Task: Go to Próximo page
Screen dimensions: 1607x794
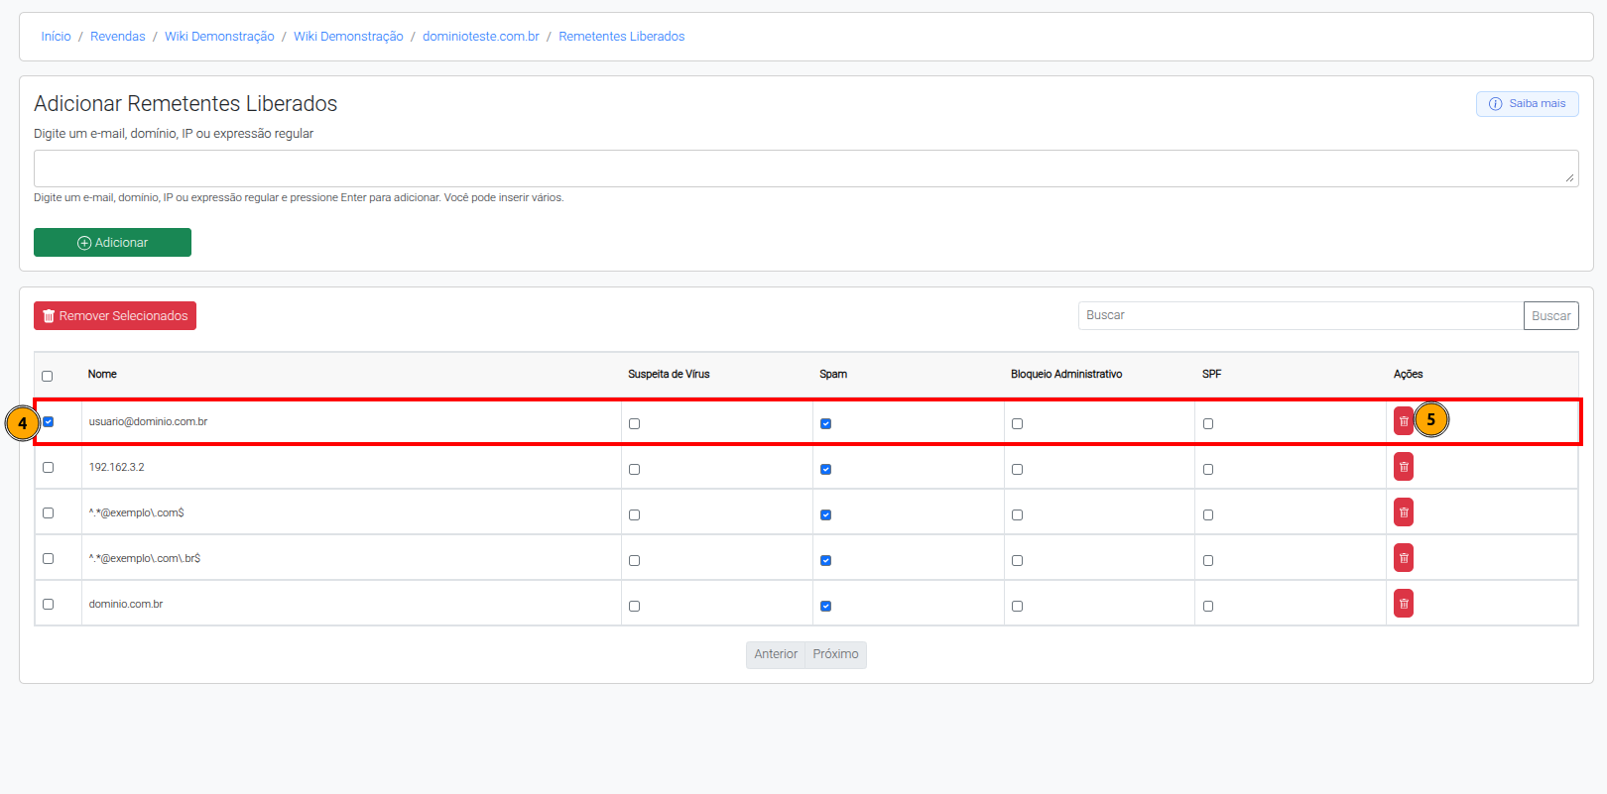Action: coord(835,654)
